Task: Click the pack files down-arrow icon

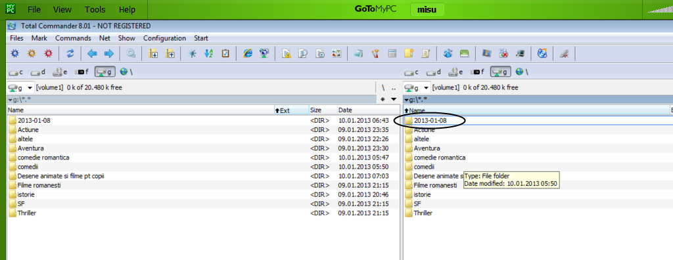Action: click(153, 54)
